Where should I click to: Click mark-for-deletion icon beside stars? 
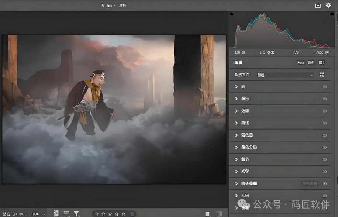(x=132, y=214)
